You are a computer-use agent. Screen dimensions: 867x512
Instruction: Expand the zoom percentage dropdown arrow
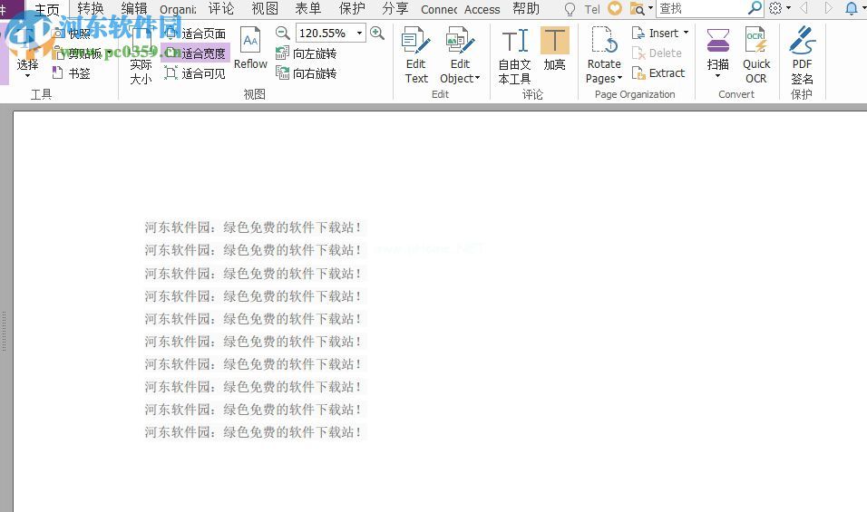359,34
